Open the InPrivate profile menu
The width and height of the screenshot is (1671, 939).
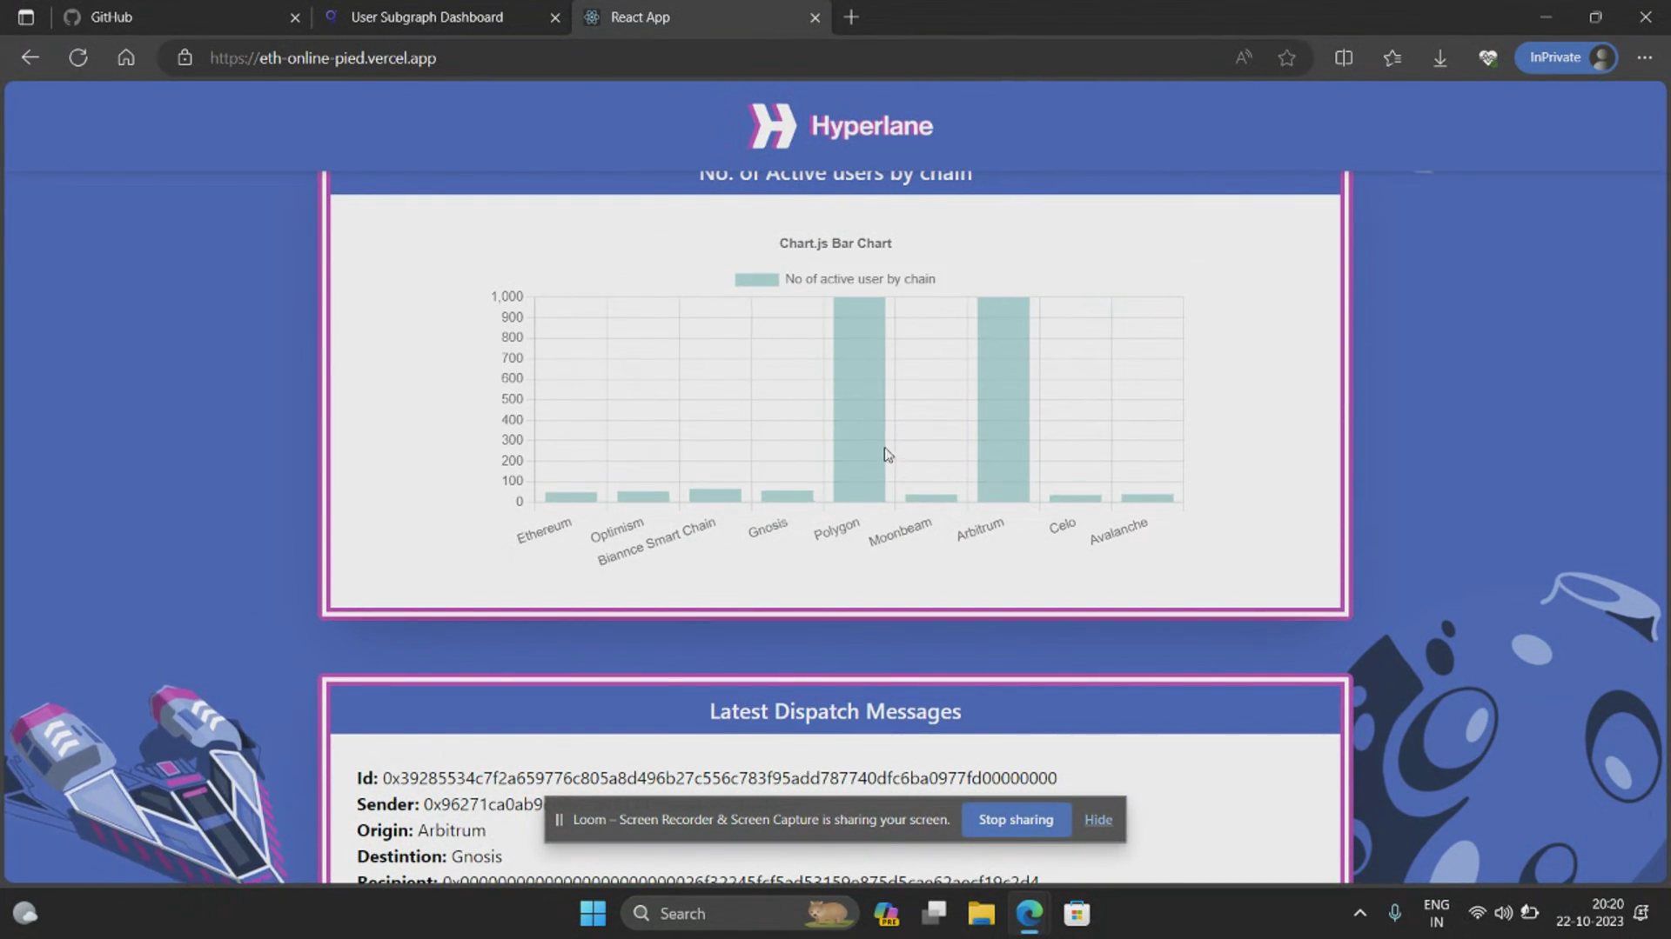point(1566,57)
